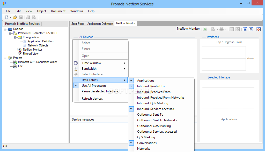265x152 pixels.
Task: Click the Microsoft XPS Document Writer printer icon
Action: click(15, 62)
